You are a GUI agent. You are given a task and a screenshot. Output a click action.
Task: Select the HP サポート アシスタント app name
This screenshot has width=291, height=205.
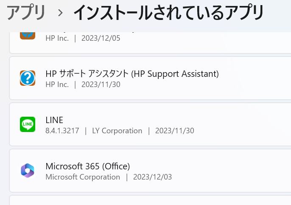[x=132, y=74]
